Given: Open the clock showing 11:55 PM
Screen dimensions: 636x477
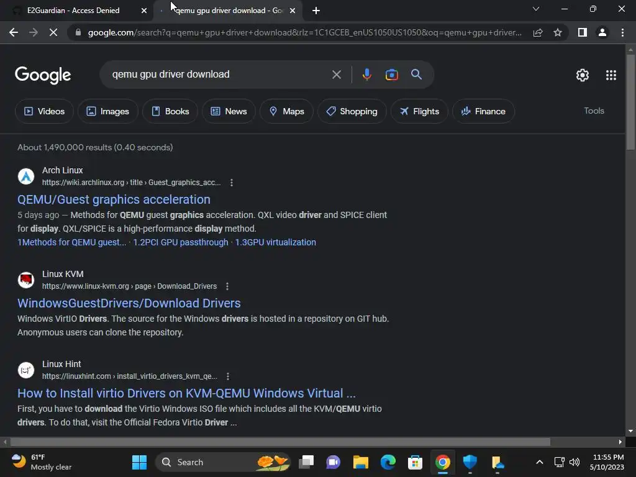Looking at the screenshot, I should pyautogui.click(x=607, y=462).
